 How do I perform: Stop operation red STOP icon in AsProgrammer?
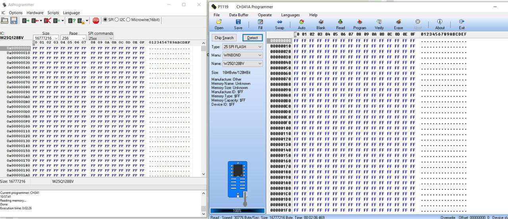[x=96, y=21]
